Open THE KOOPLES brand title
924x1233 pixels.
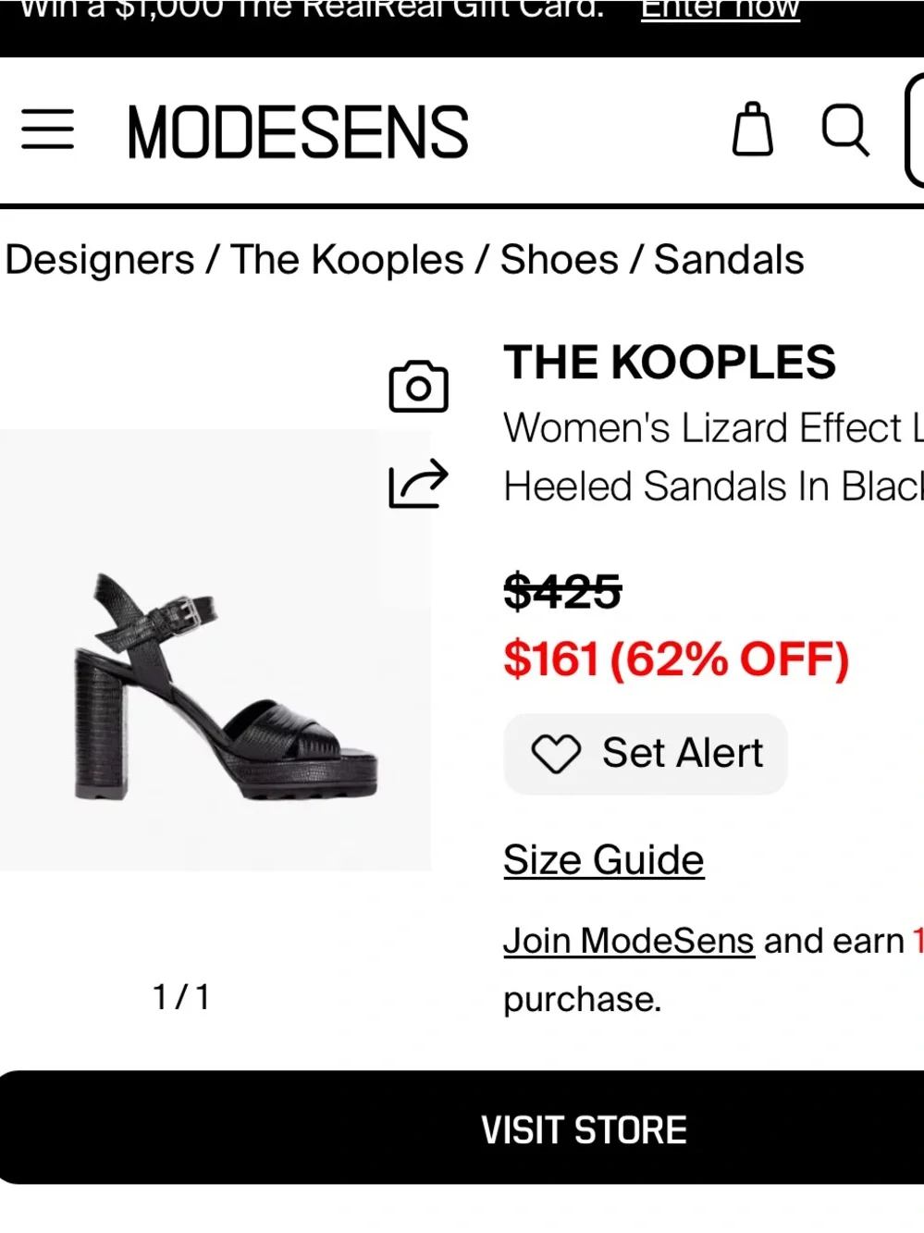point(670,362)
